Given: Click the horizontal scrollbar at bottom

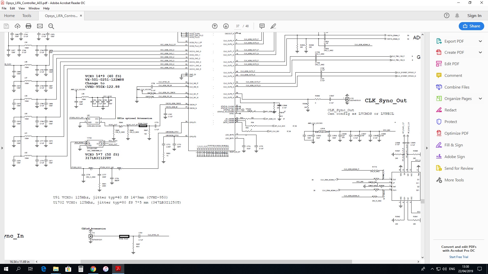Looking at the screenshot, I should (x=216, y=262).
